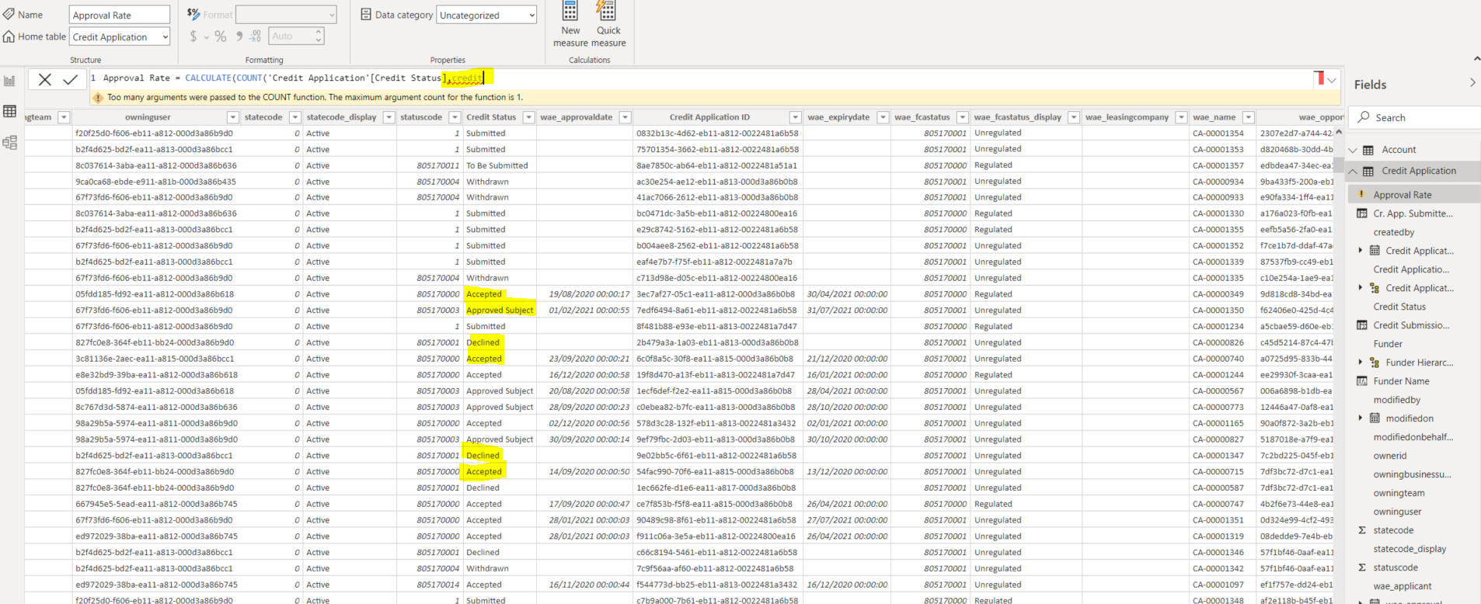Collapse the Credit Application table in Fields
The image size is (1481, 604).
[1353, 171]
